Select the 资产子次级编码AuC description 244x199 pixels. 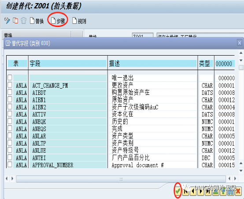click(135, 107)
